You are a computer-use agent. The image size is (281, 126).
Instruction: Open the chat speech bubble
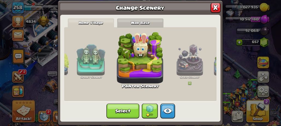click(18, 56)
